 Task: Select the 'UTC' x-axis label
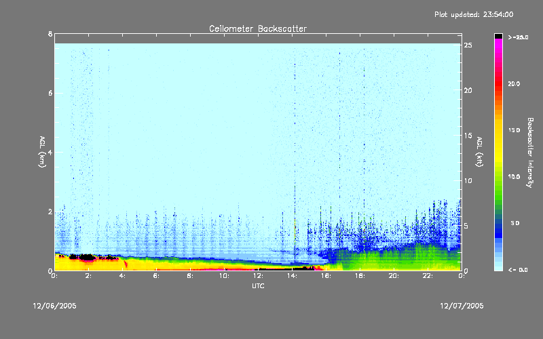[x=258, y=285]
